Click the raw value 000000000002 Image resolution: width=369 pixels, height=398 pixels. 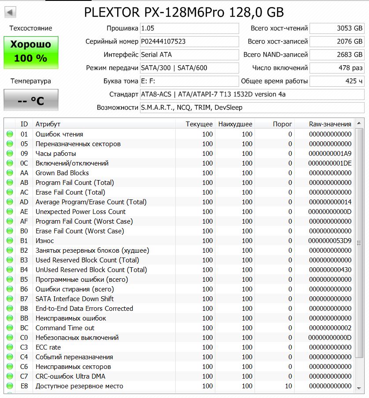[x=330, y=328]
